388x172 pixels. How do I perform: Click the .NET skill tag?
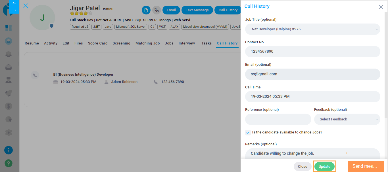click(96, 27)
